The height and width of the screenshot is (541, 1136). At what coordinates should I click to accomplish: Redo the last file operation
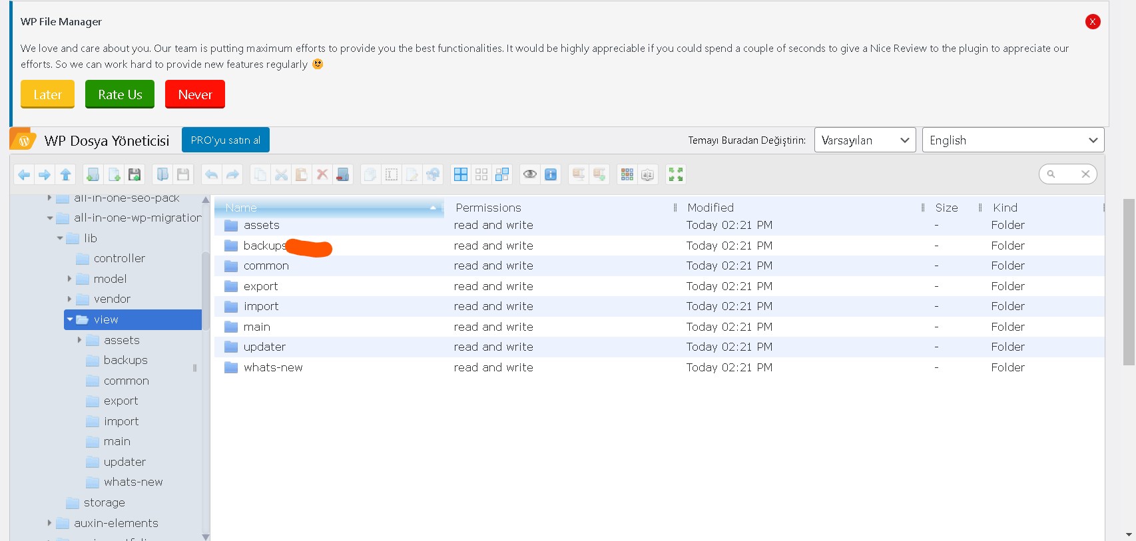click(x=232, y=175)
